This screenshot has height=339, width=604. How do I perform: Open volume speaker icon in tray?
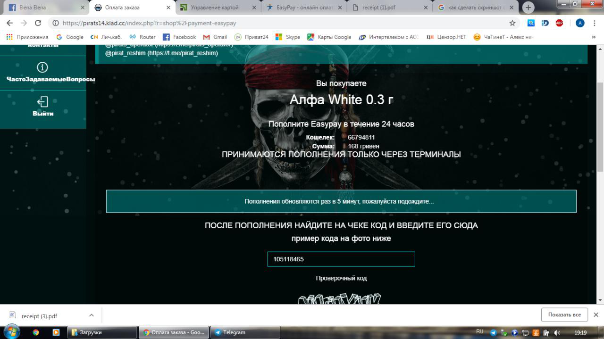coord(557,332)
